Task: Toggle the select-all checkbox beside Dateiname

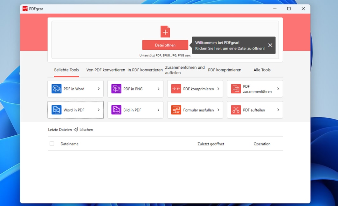Action: pyautogui.click(x=52, y=144)
